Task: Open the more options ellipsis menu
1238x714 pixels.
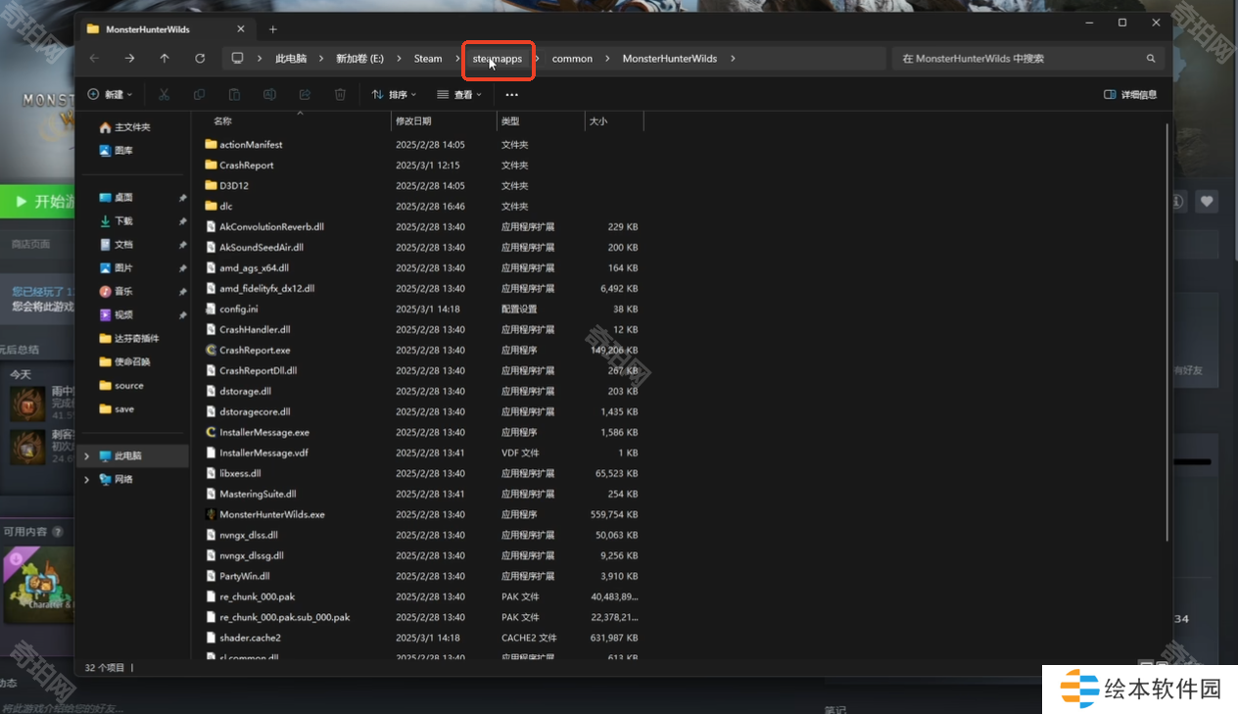Action: (x=511, y=95)
